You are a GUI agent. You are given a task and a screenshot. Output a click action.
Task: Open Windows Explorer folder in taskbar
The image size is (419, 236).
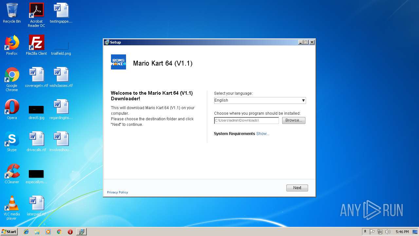click(37, 232)
